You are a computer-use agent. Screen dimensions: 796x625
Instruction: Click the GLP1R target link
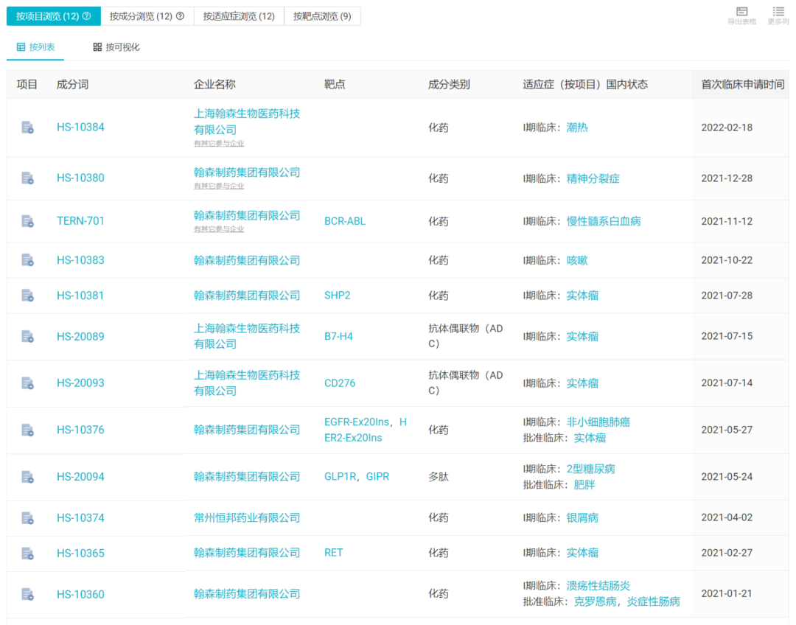(340, 477)
